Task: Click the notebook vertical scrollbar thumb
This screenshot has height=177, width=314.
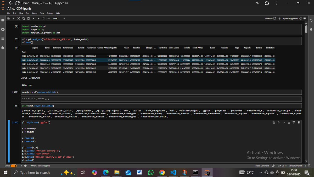Action: (306, 29)
